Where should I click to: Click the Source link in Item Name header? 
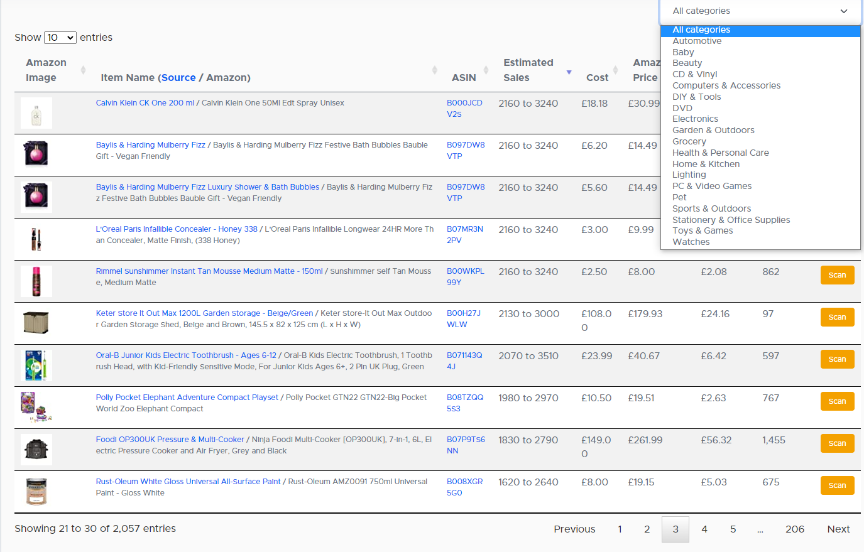tap(178, 78)
